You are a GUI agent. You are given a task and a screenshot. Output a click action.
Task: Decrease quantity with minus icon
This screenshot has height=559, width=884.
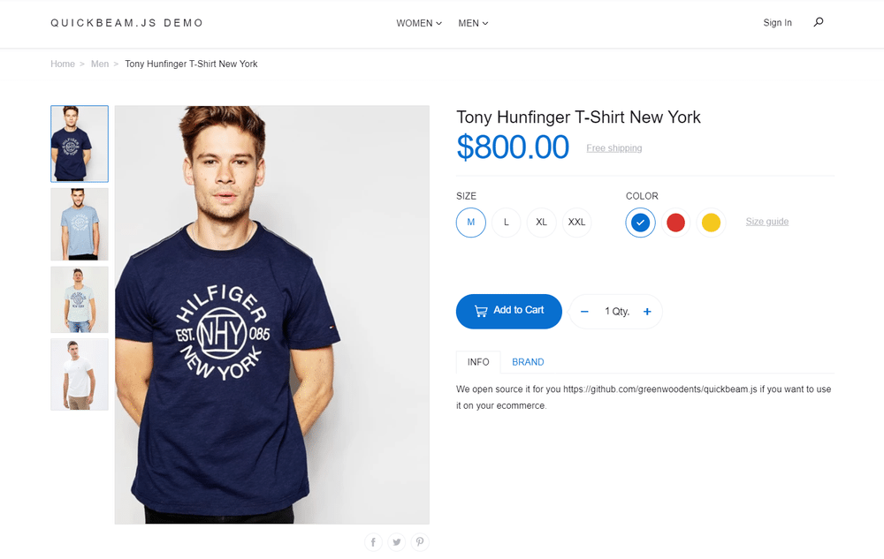click(x=584, y=312)
